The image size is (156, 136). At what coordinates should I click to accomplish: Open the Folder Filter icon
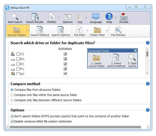97,30
